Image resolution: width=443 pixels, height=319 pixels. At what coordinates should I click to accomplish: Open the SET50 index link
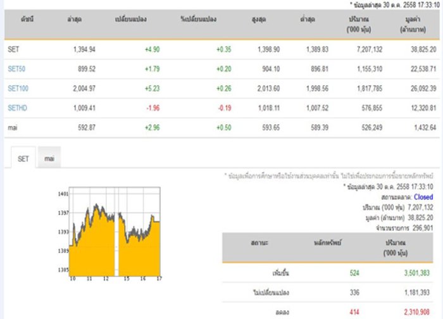tap(16, 68)
